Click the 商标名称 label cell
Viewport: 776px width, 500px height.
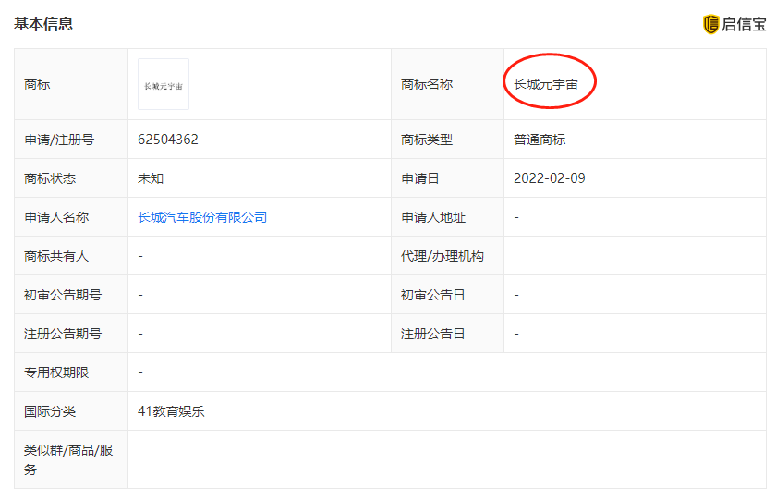[447, 84]
